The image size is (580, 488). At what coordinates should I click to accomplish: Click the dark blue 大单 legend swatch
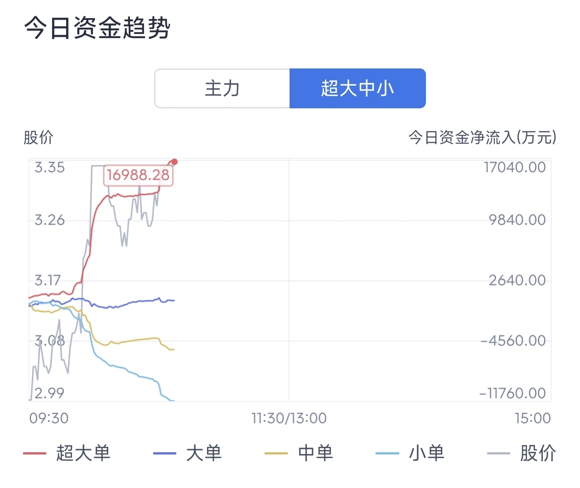pos(164,453)
